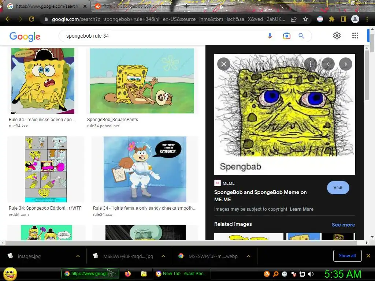Click the Learn More link

coord(302,209)
